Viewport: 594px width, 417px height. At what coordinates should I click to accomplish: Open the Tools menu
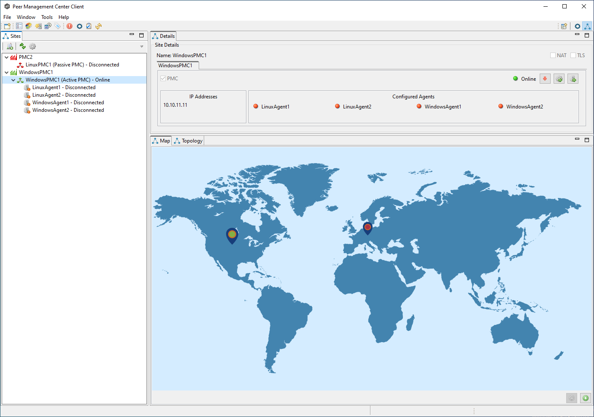tap(47, 17)
